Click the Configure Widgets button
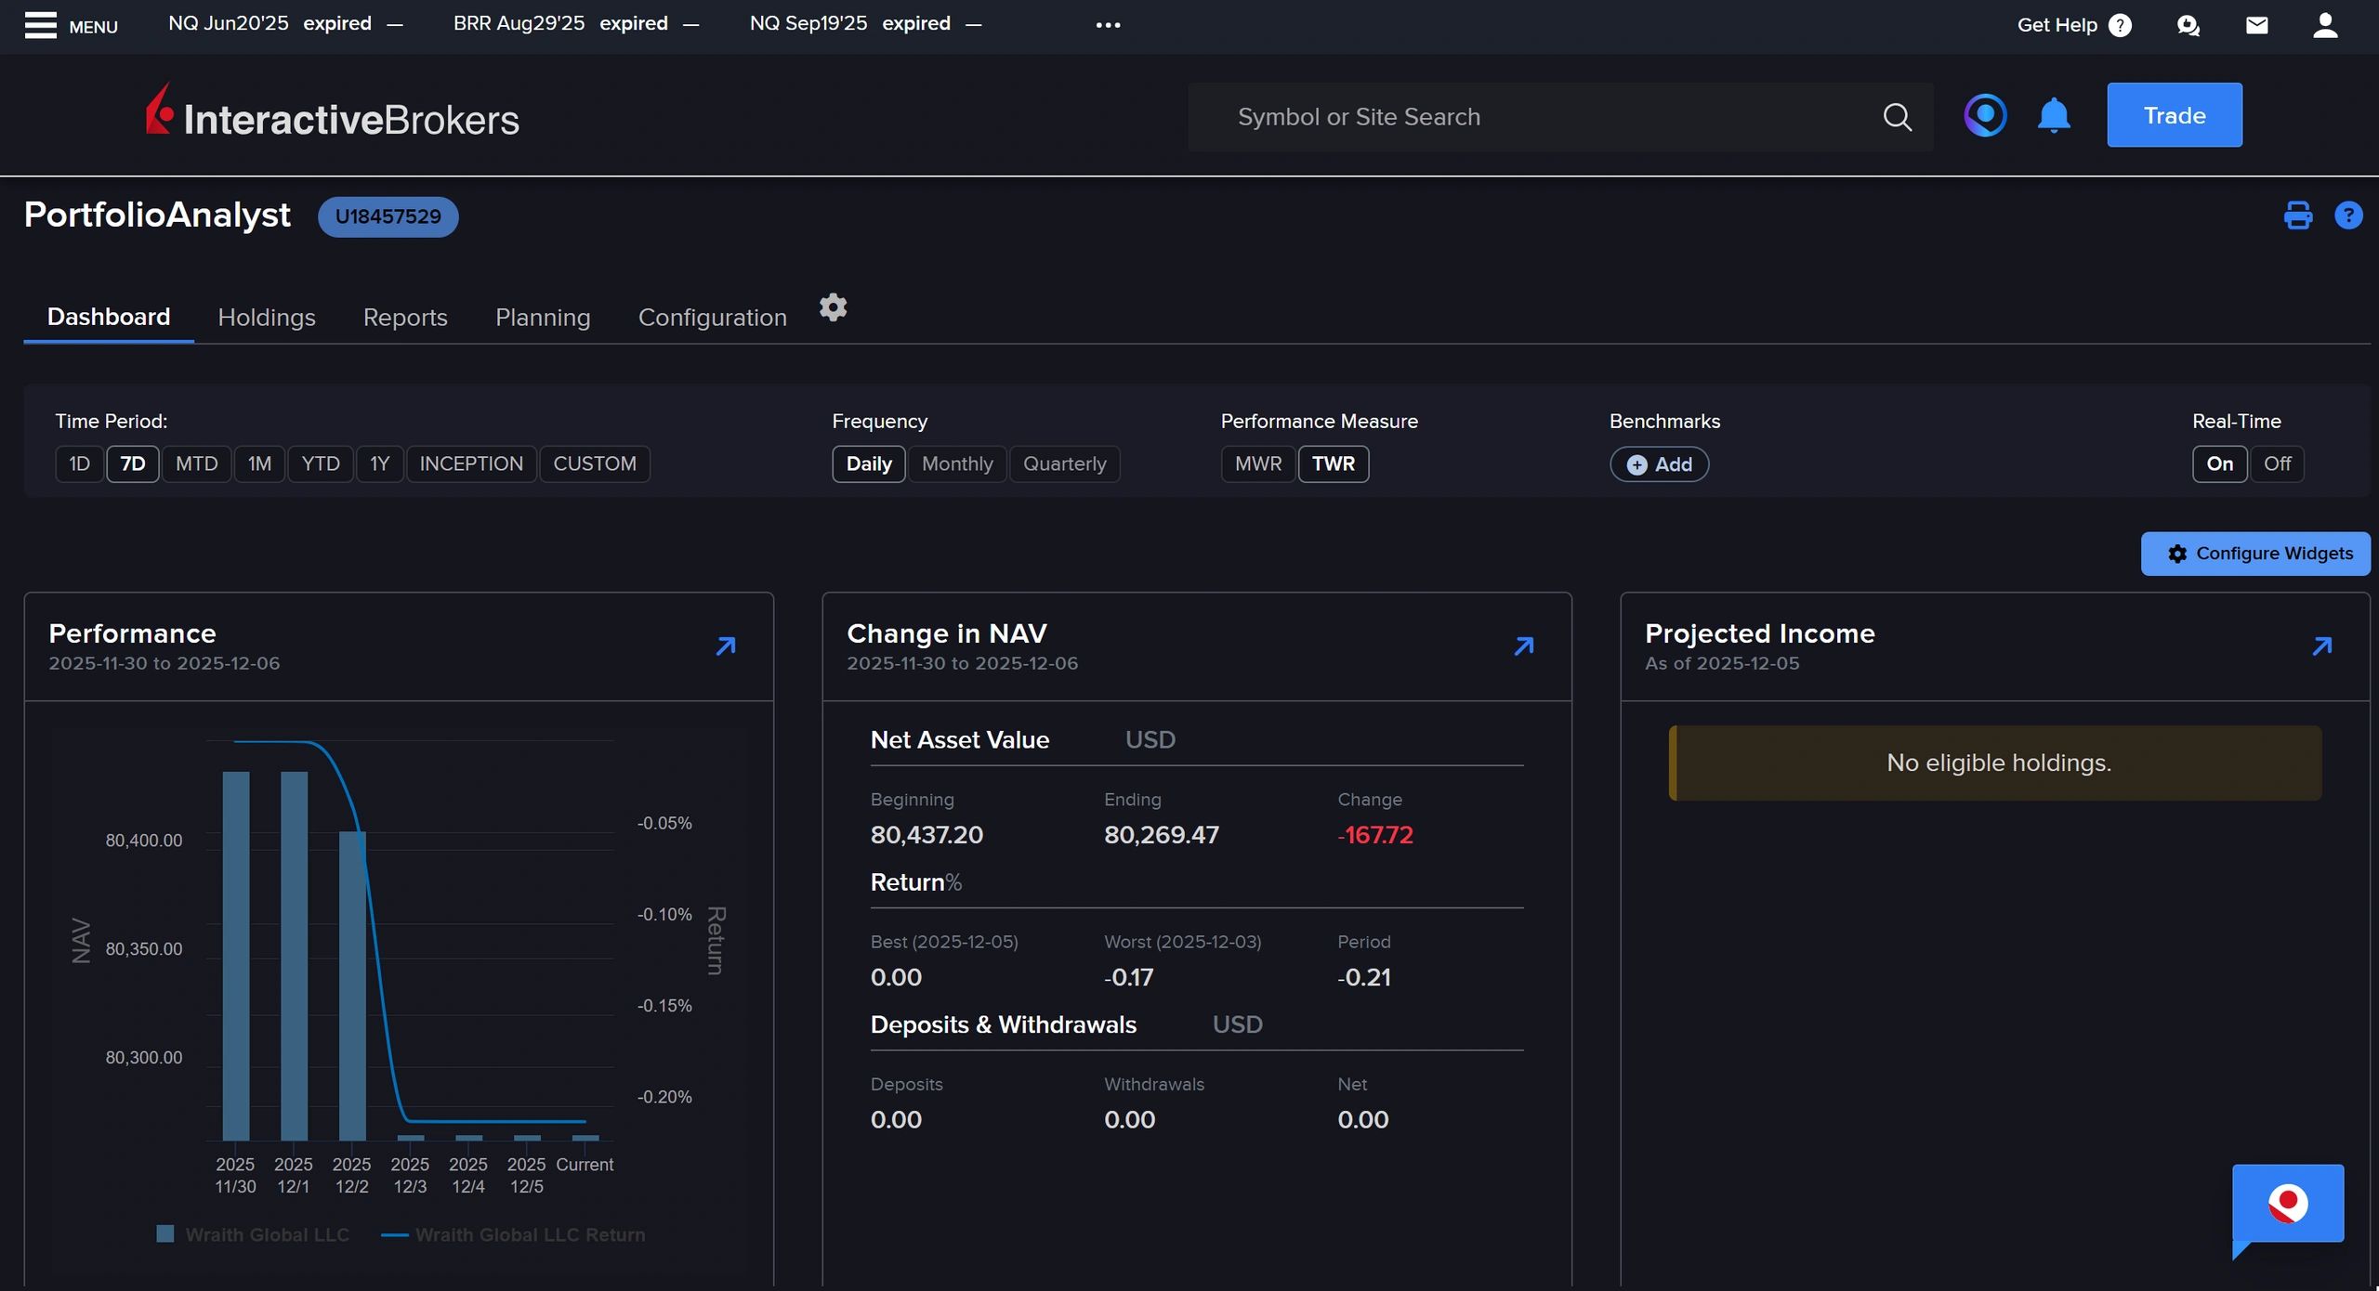 2254,554
